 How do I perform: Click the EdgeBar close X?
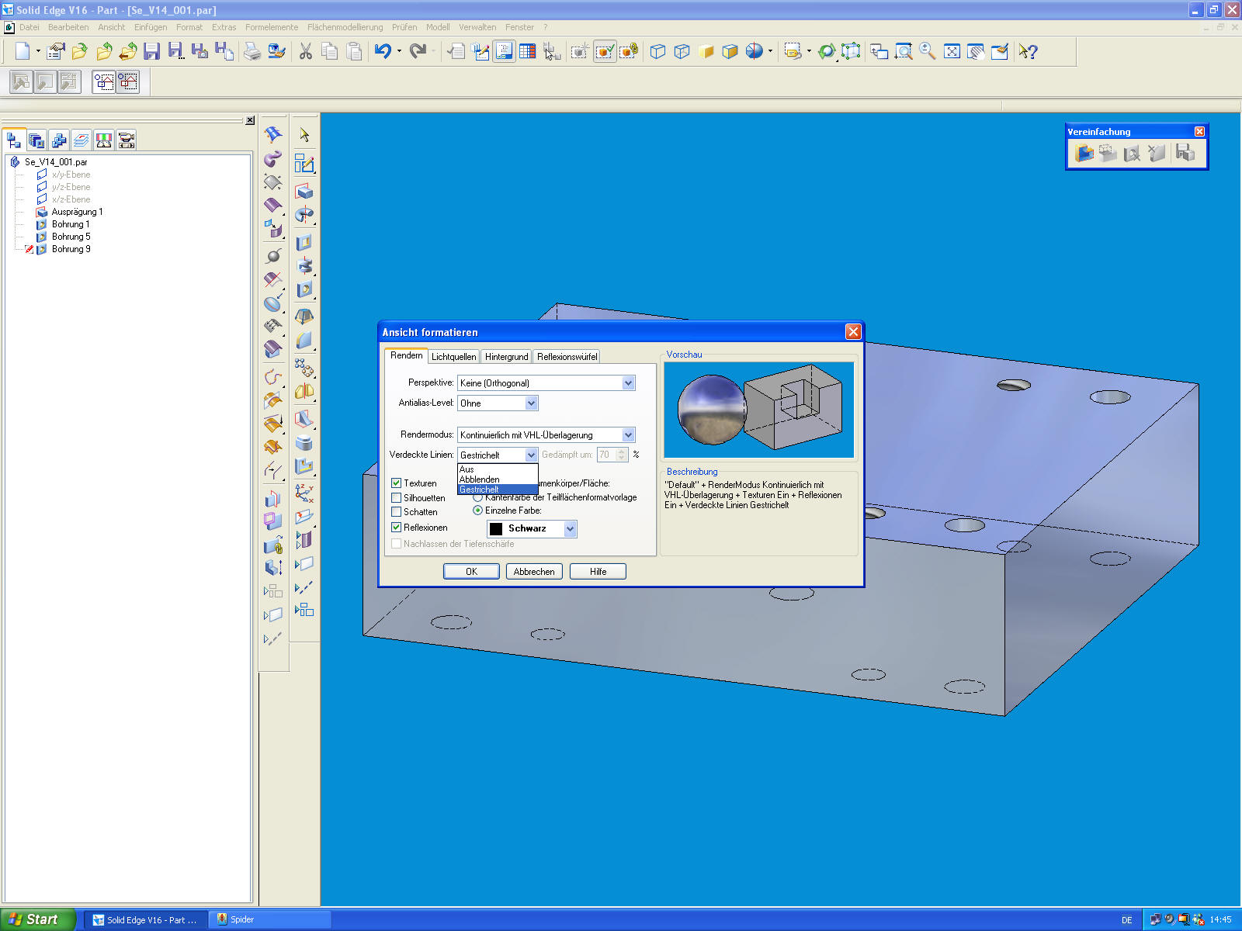click(250, 120)
